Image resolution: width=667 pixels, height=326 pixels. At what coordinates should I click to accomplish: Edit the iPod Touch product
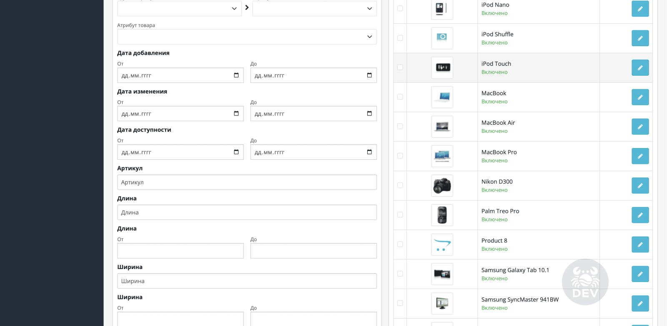(640, 68)
